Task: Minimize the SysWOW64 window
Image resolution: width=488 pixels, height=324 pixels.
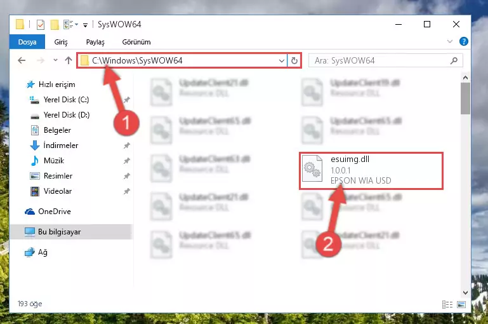Action: point(399,24)
